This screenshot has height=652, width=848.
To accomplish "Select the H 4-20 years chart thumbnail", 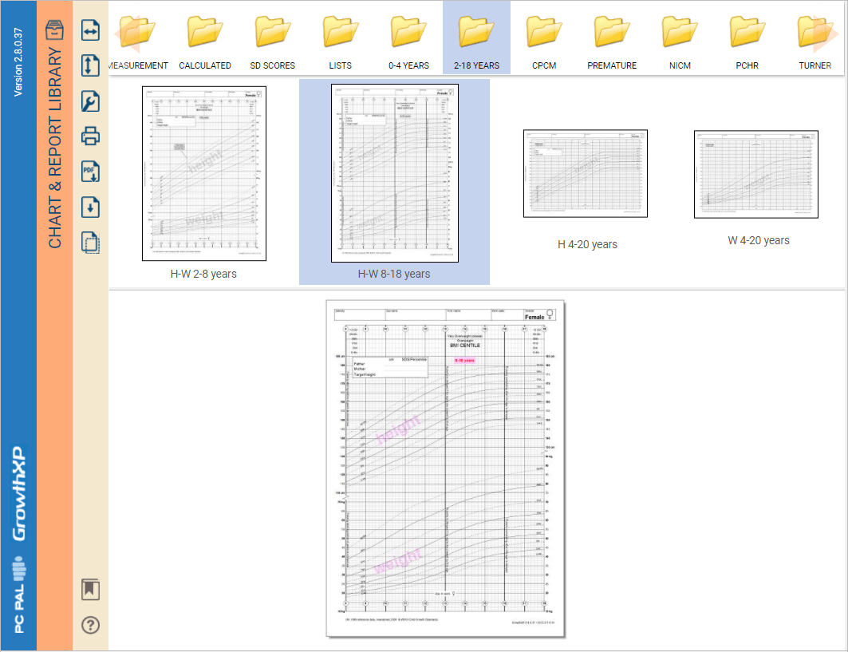I will tap(586, 174).
